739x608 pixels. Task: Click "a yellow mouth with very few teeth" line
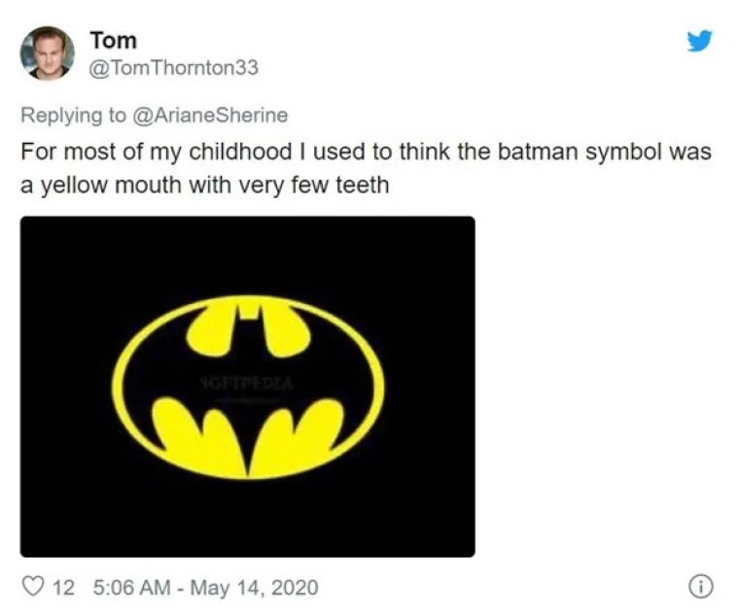pos(204,185)
